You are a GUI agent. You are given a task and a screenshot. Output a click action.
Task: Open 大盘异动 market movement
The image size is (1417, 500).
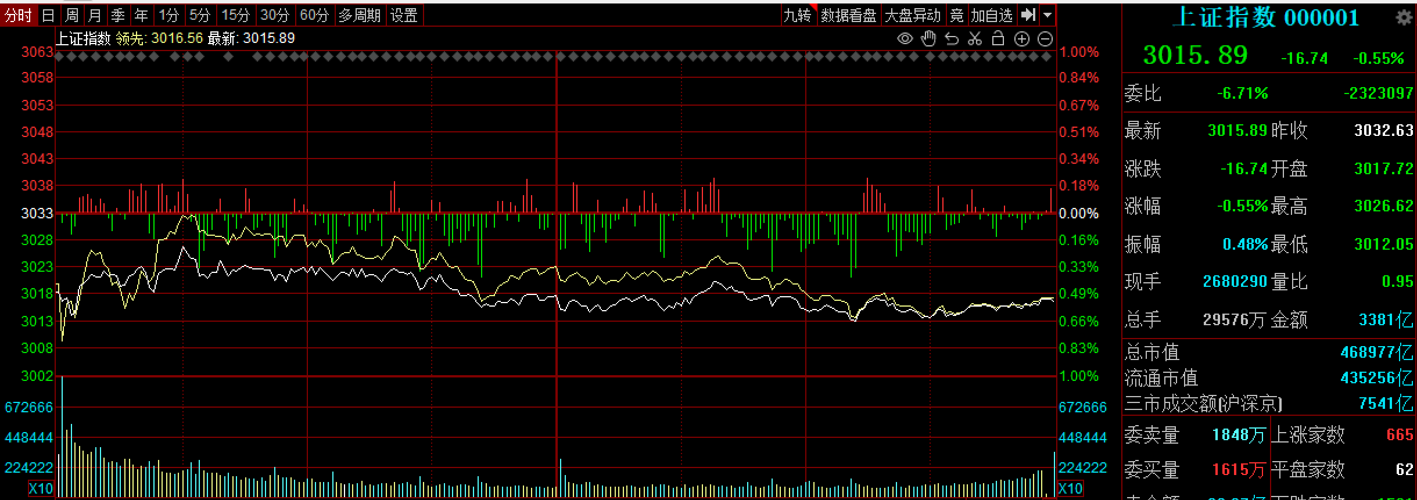(913, 15)
